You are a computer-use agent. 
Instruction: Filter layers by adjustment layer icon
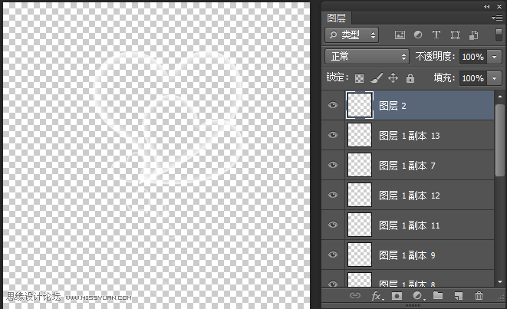418,35
